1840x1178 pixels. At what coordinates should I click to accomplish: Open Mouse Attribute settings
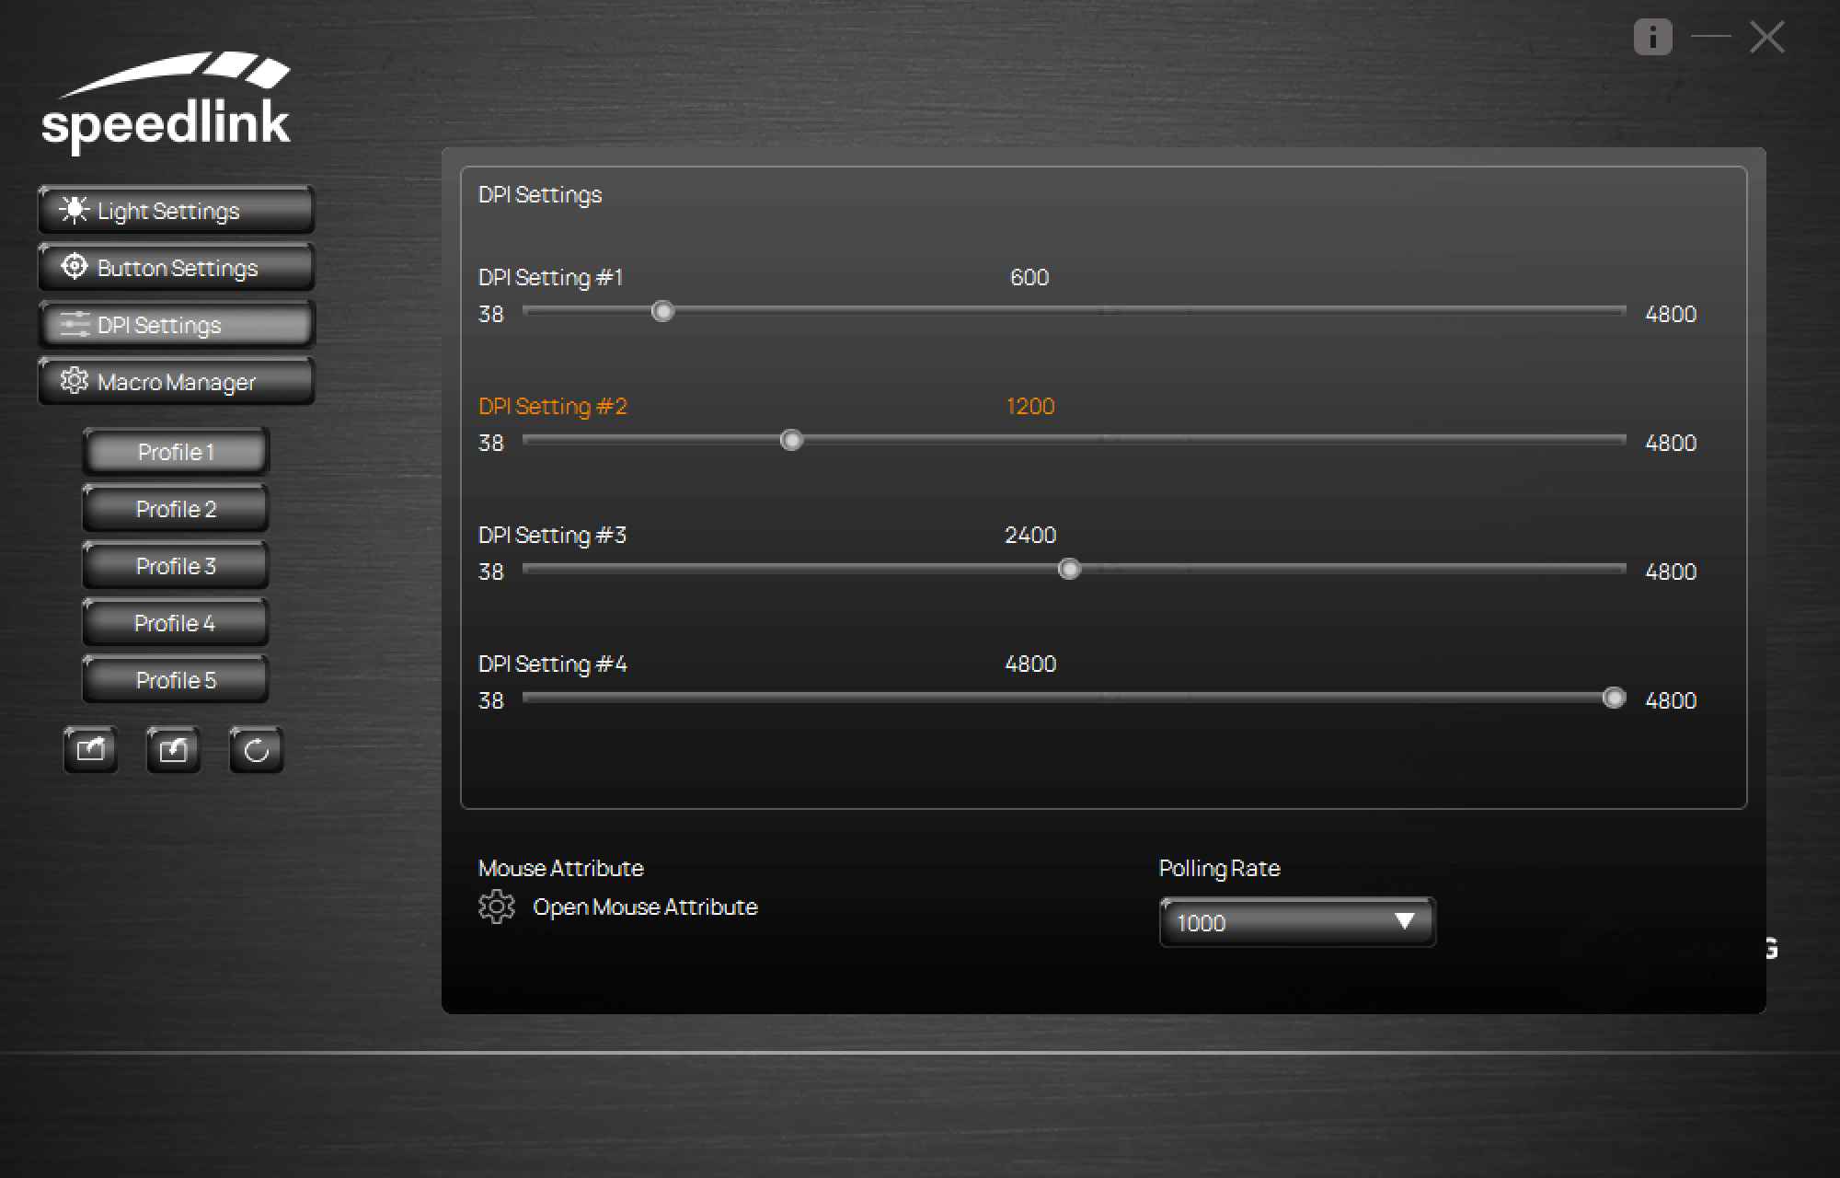646,907
